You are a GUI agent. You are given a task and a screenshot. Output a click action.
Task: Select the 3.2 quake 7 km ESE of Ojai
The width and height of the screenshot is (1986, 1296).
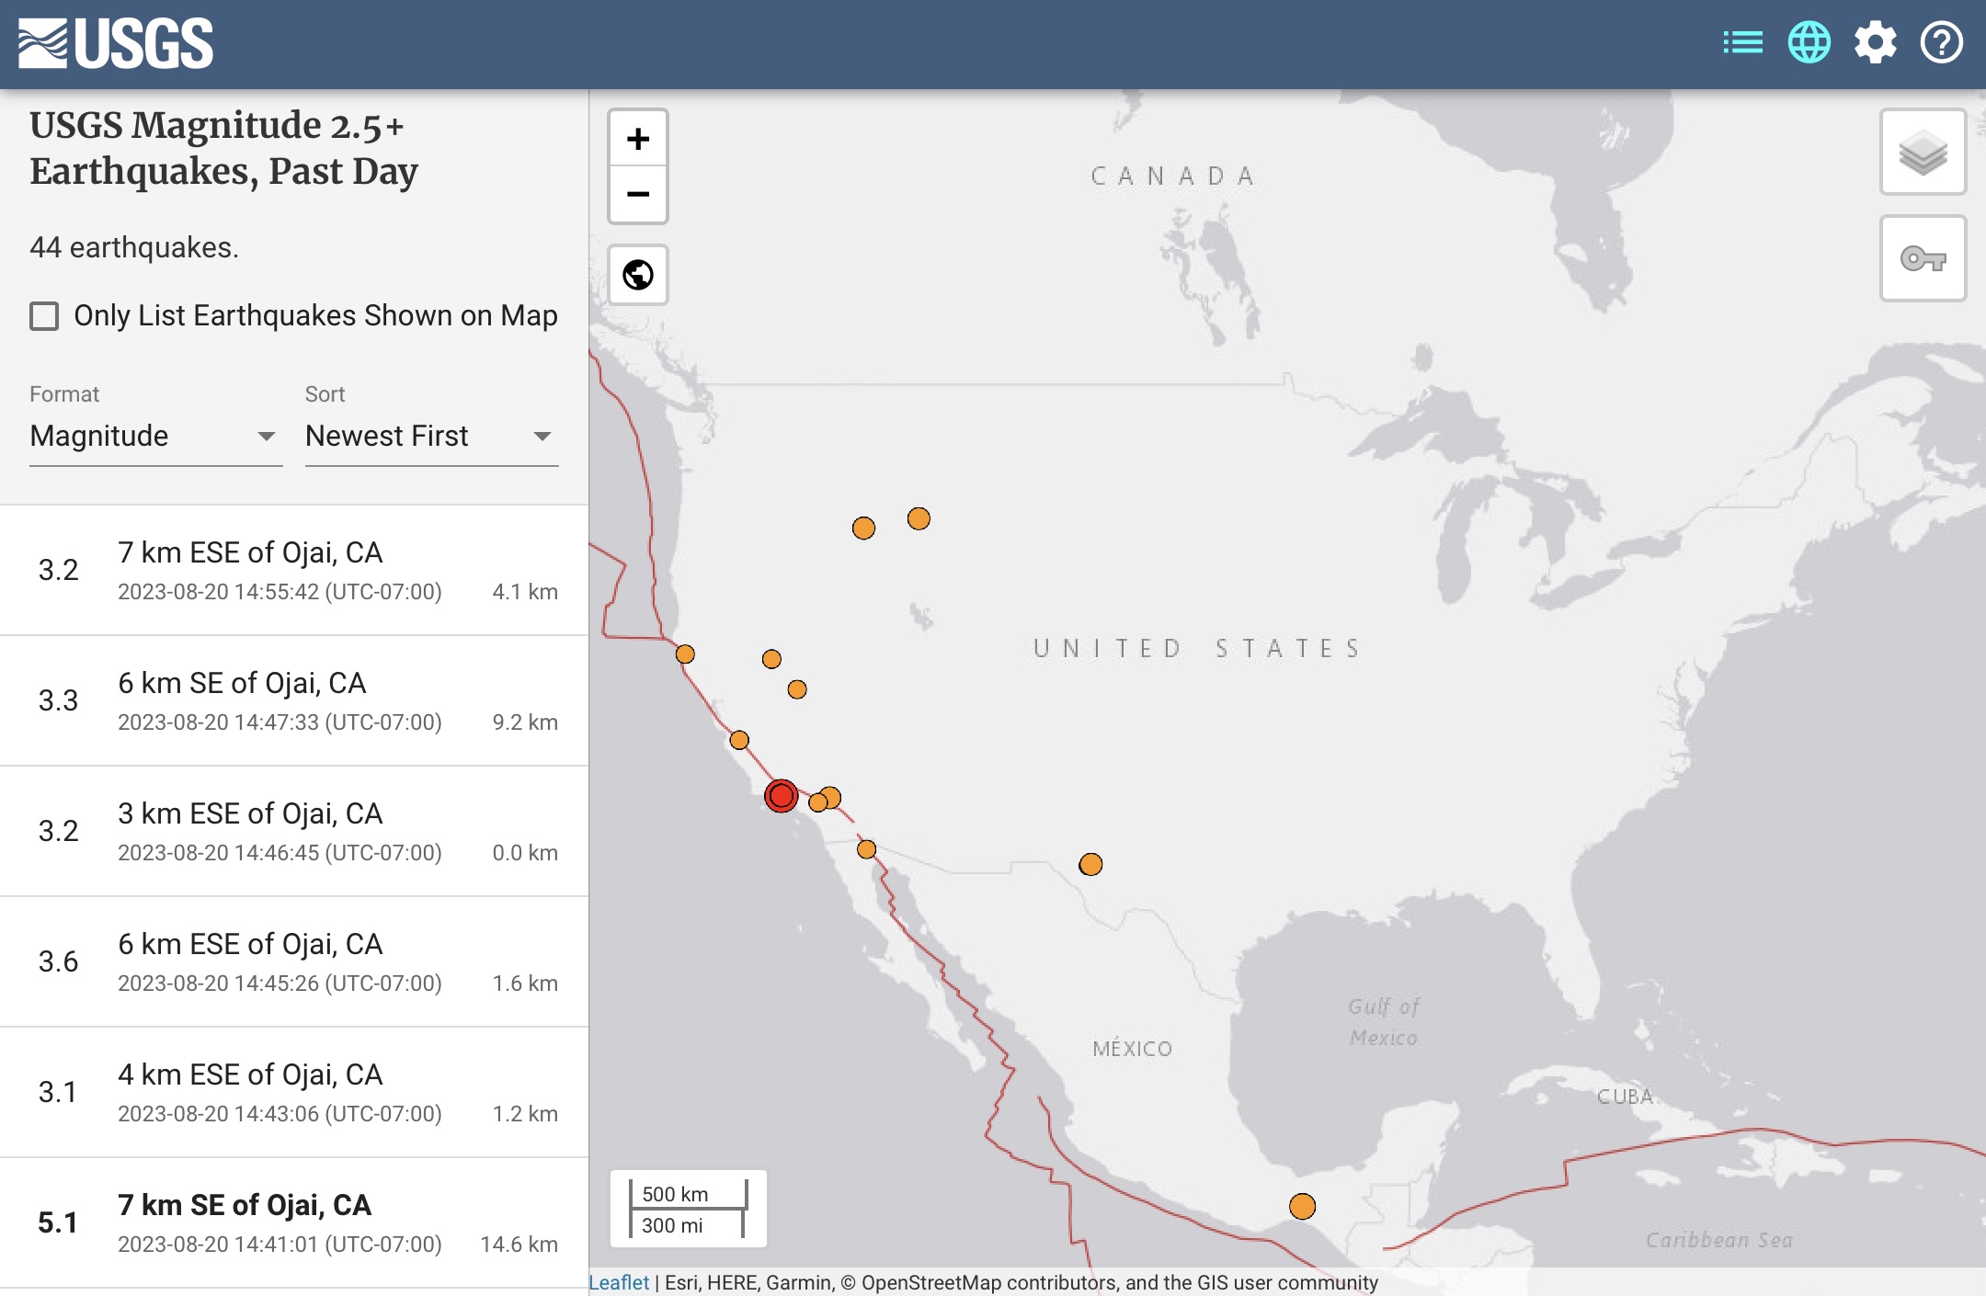[x=294, y=570]
